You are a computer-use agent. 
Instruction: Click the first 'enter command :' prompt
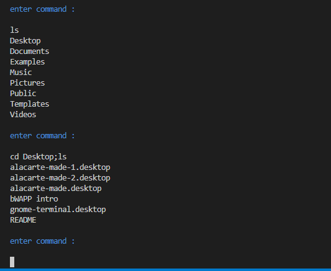(x=42, y=9)
